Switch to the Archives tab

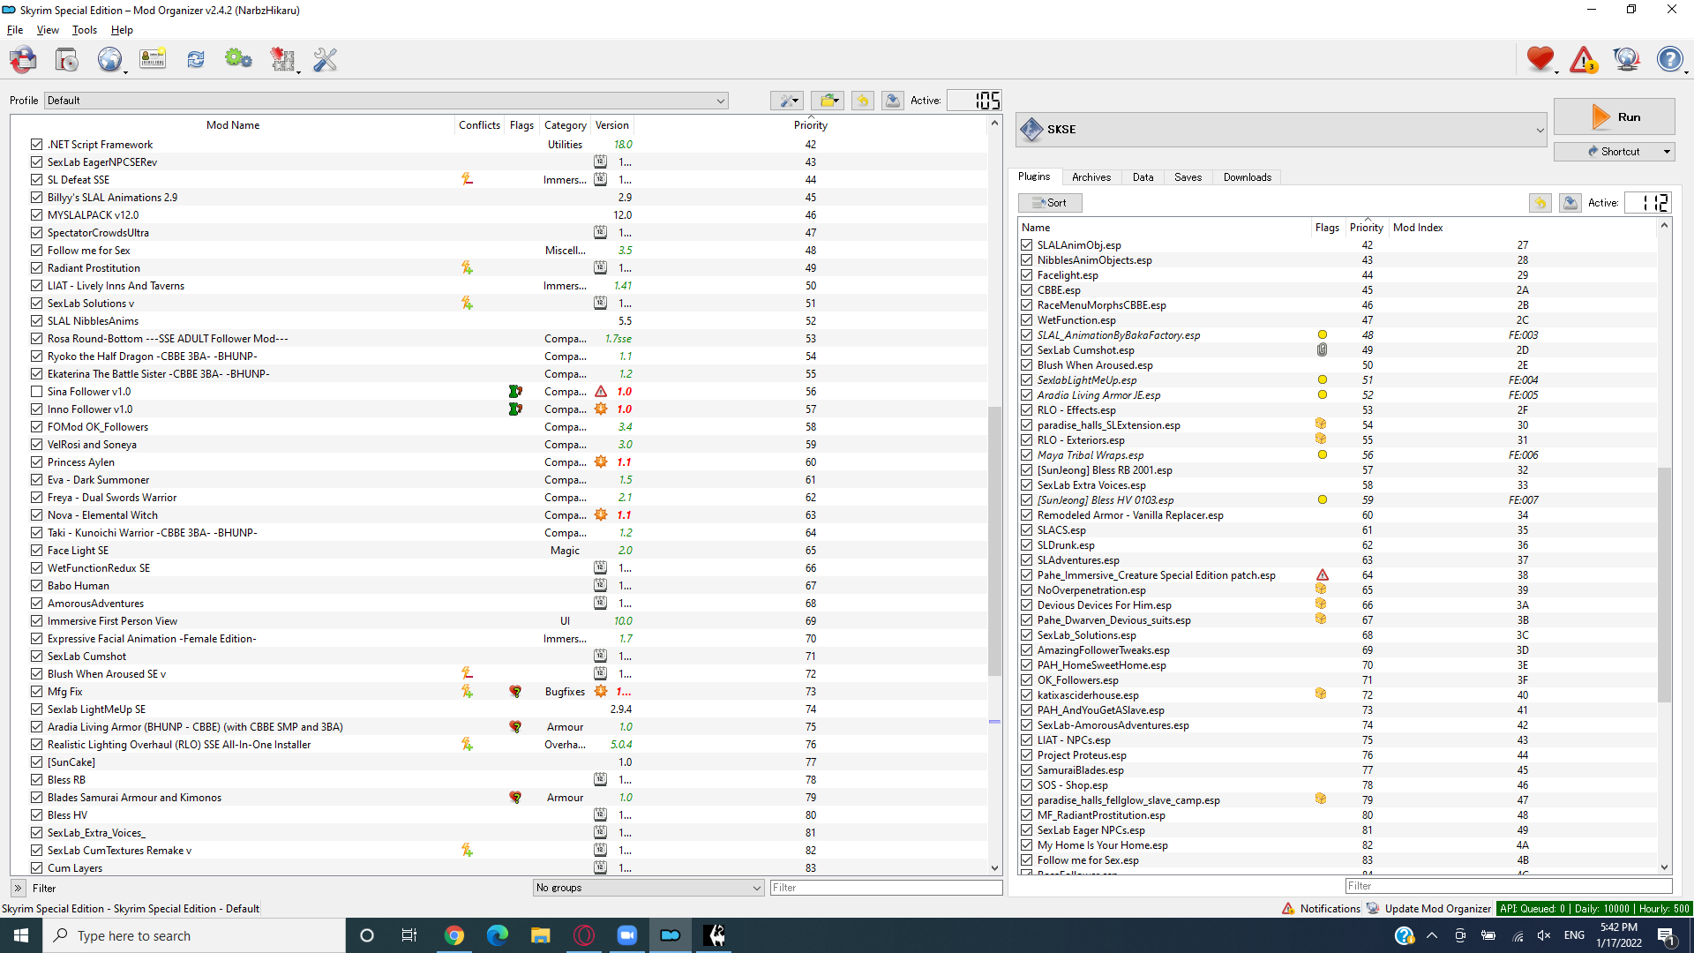(x=1091, y=177)
